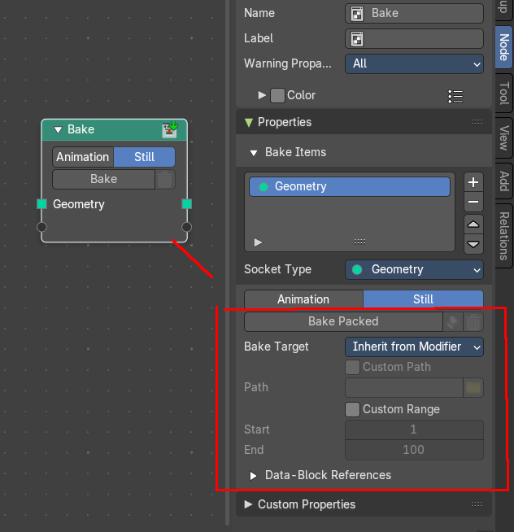Image resolution: width=514 pixels, height=532 pixels.
Task: Click the bake icon in Bake node header
Action: (x=170, y=129)
